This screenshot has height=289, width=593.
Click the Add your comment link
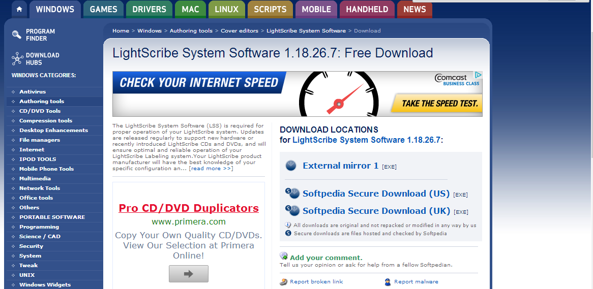pos(326,258)
